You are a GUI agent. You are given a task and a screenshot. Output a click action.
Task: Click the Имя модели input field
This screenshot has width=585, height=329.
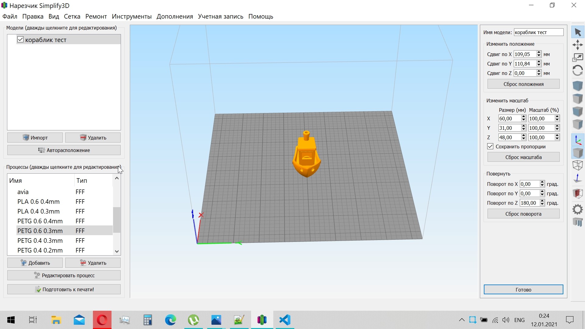539,32
